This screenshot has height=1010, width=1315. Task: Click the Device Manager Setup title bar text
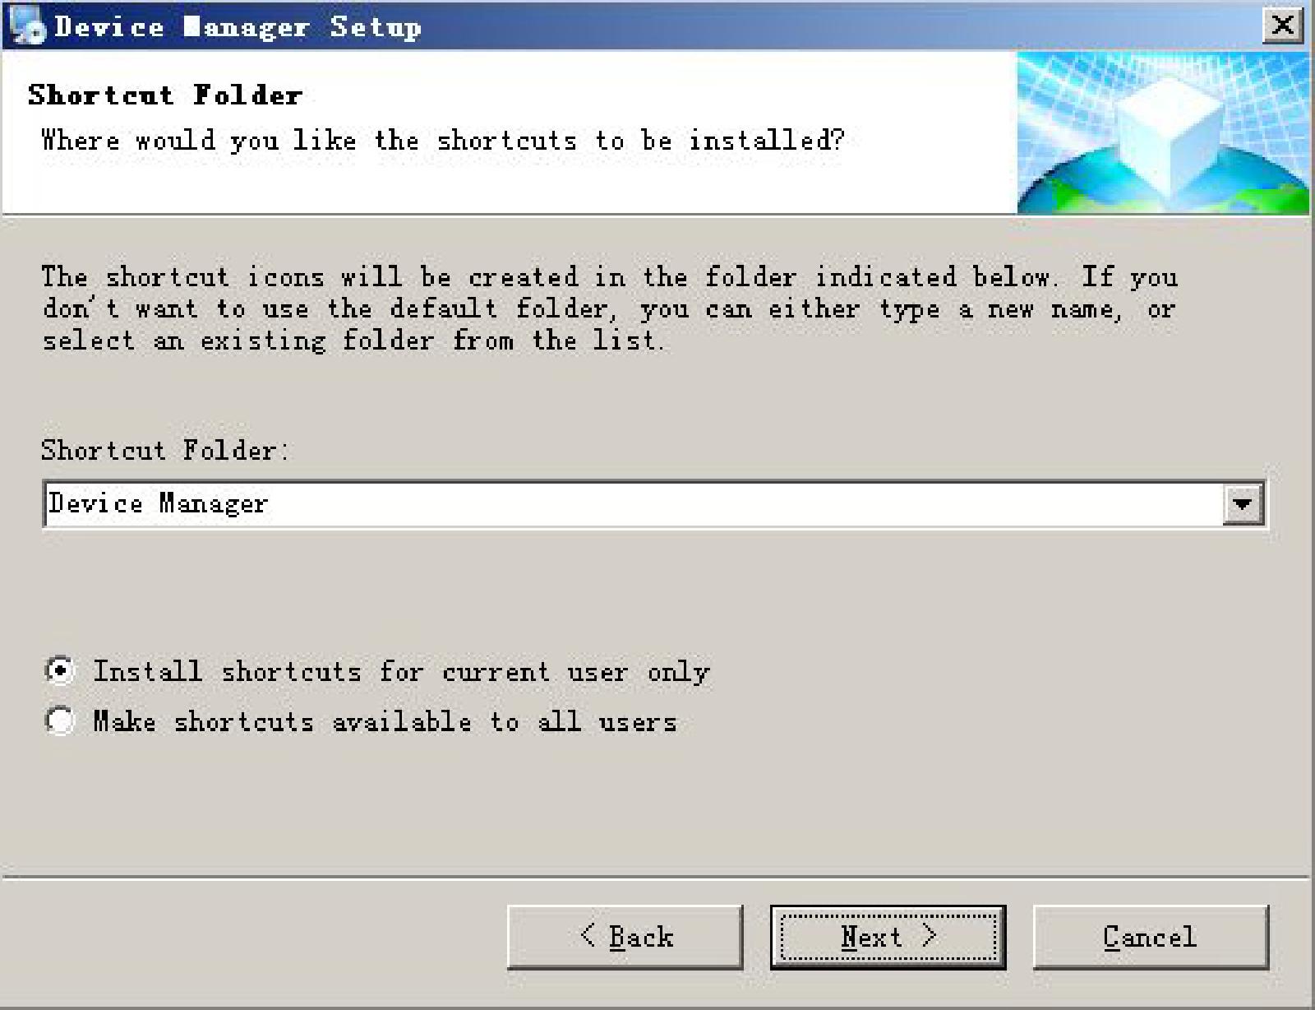(238, 27)
